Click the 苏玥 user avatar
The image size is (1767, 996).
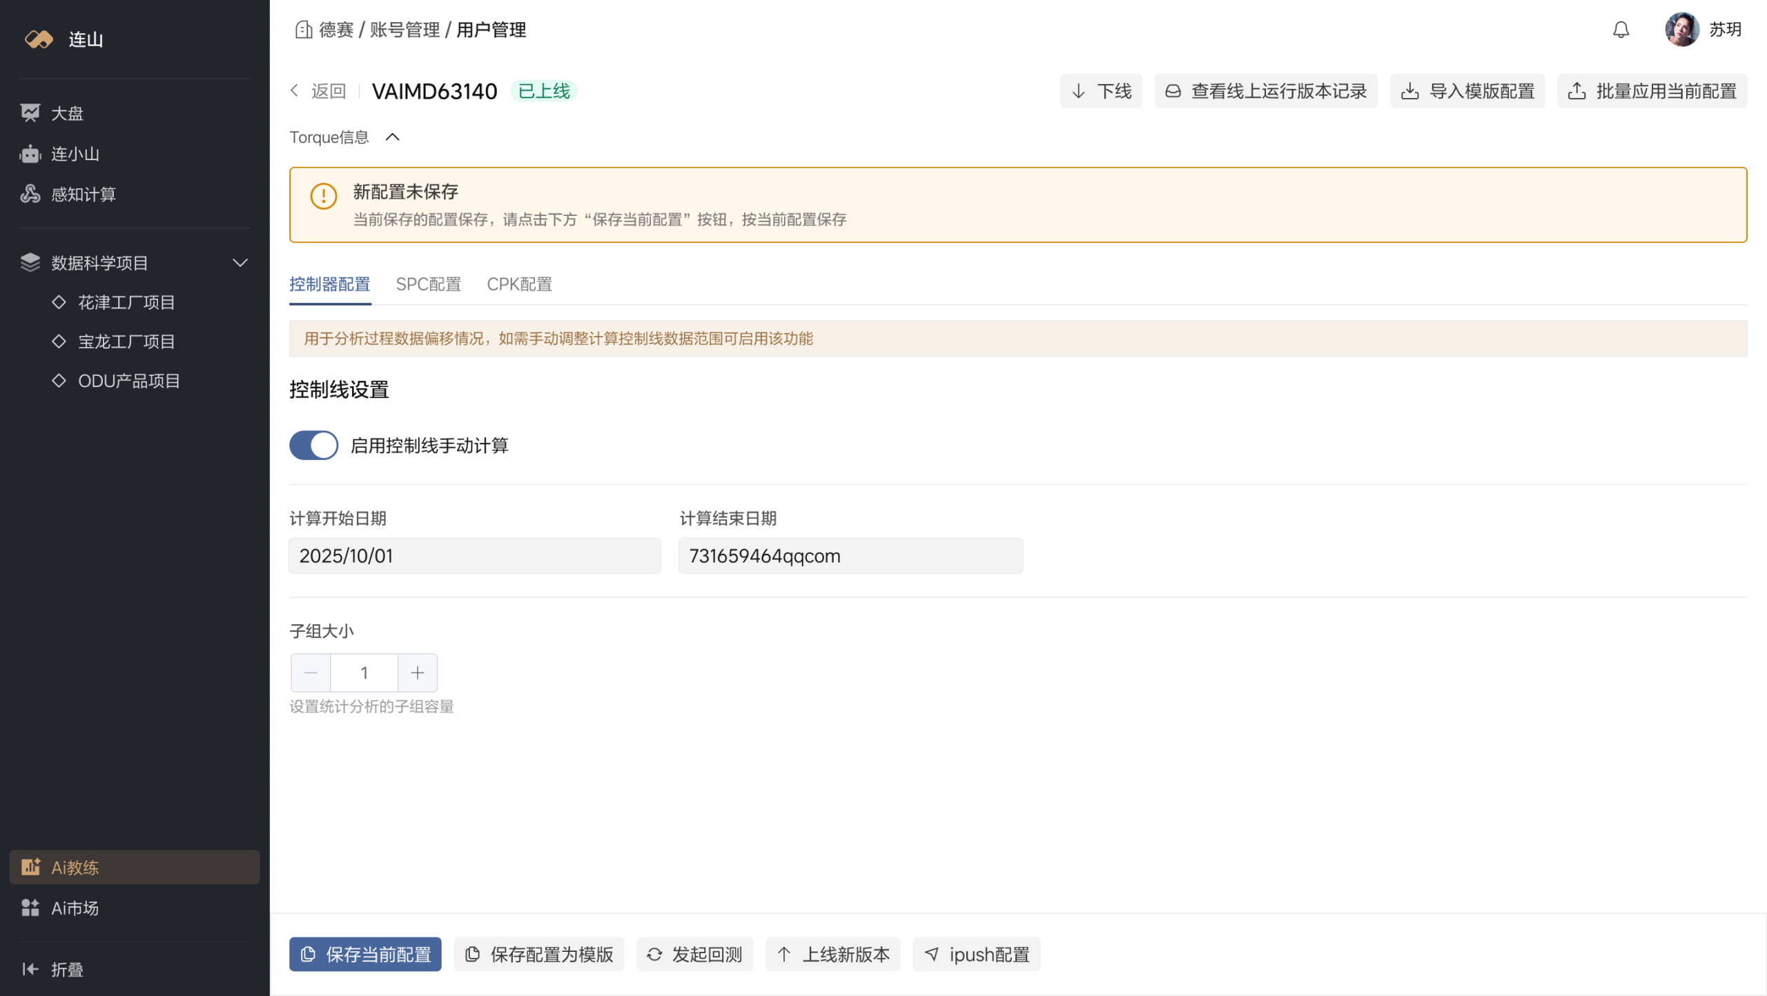(x=1682, y=30)
